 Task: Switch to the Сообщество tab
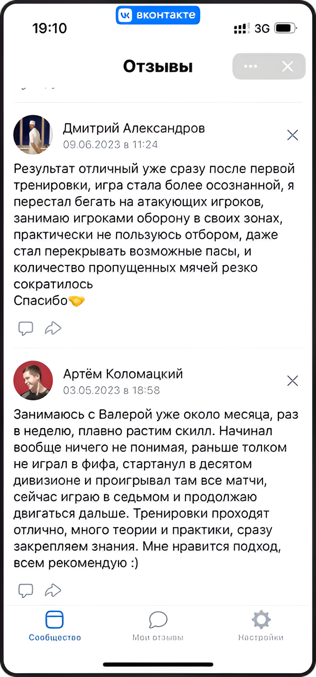(54, 626)
